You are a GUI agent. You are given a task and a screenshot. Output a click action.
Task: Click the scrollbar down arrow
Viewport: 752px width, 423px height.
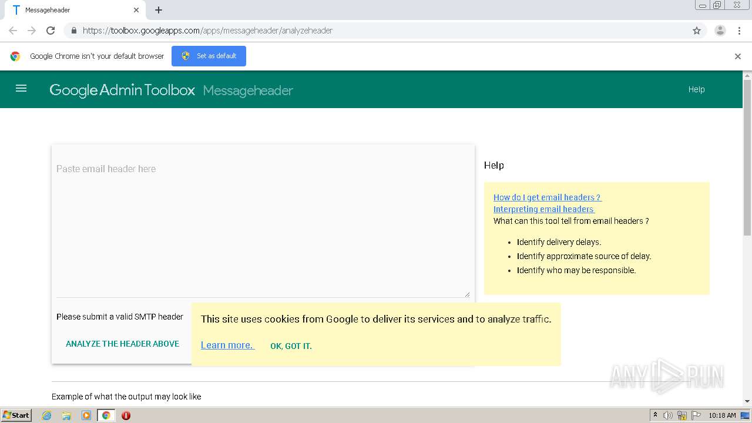pos(747,401)
